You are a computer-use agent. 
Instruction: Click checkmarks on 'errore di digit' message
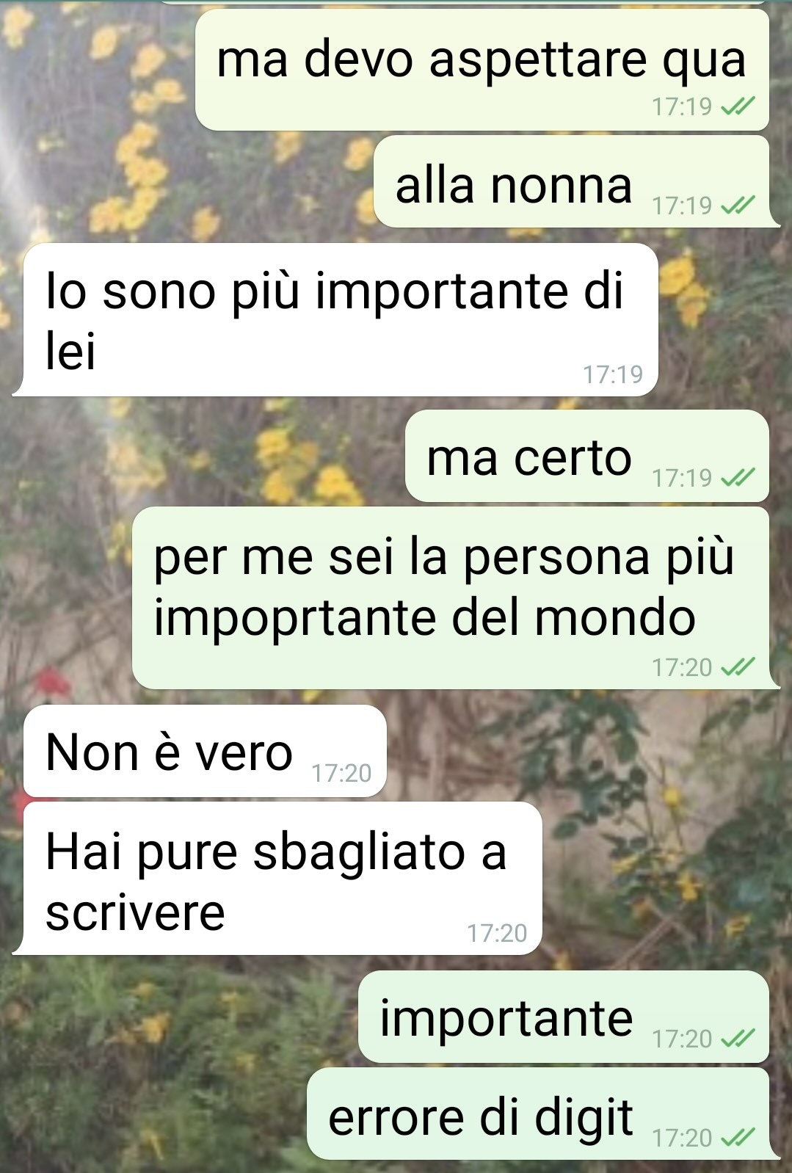[x=738, y=1138]
